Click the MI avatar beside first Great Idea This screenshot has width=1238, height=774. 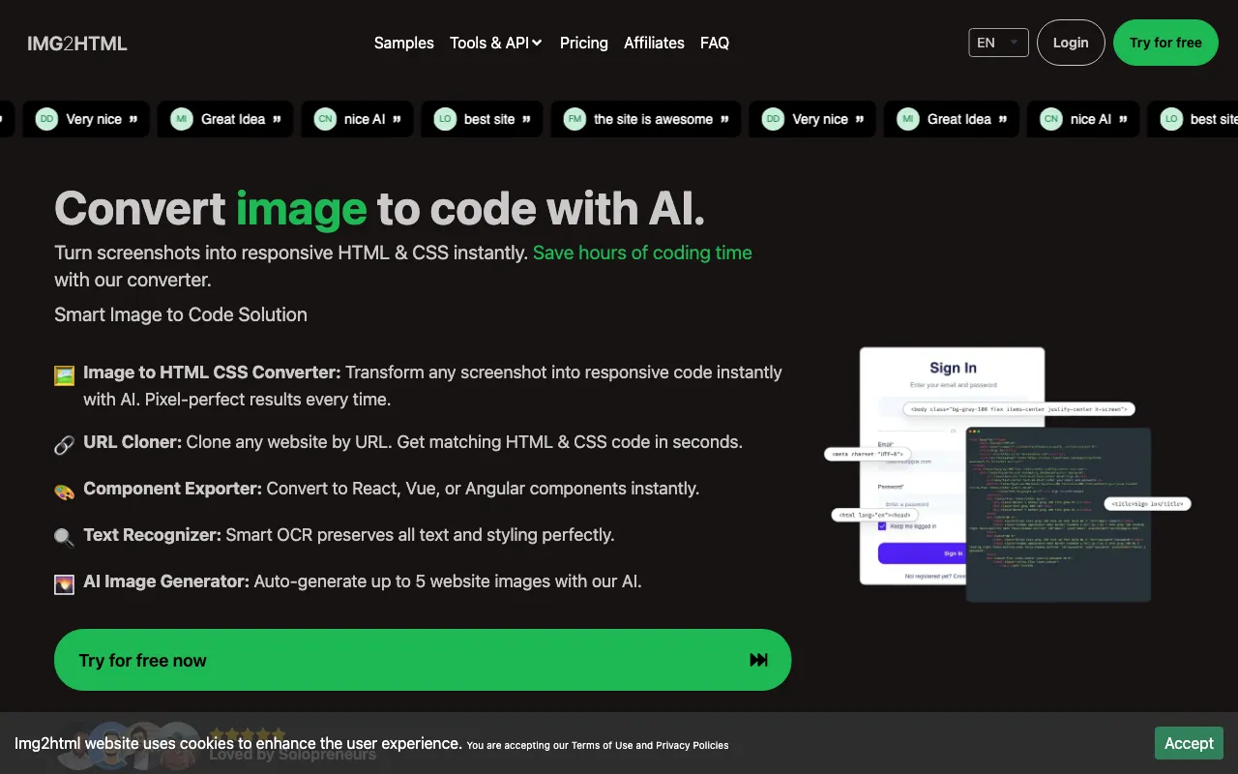point(181,119)
